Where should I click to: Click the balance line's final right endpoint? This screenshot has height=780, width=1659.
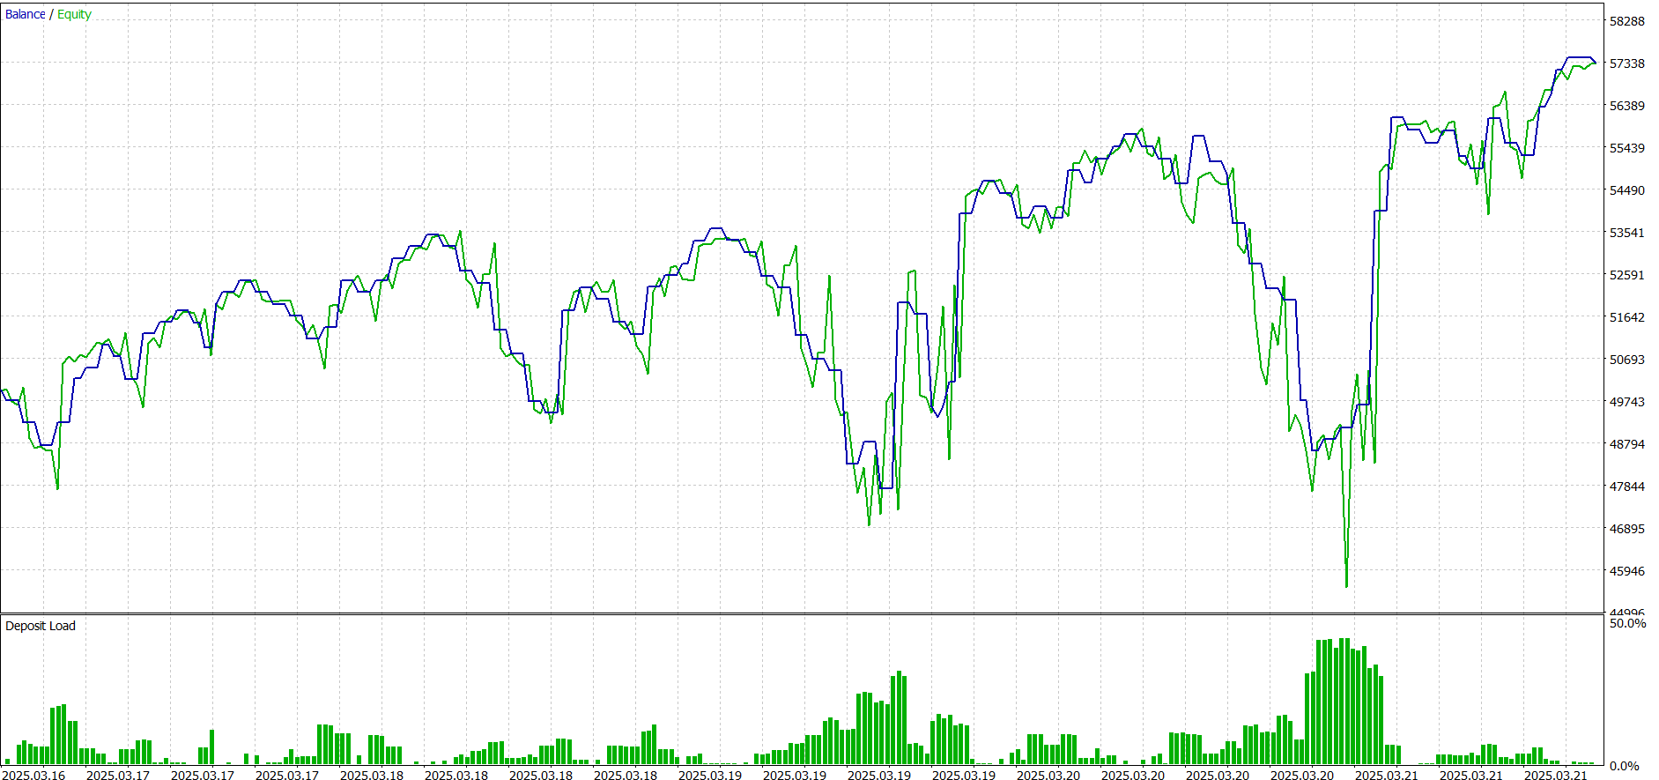click(1595, 63)
